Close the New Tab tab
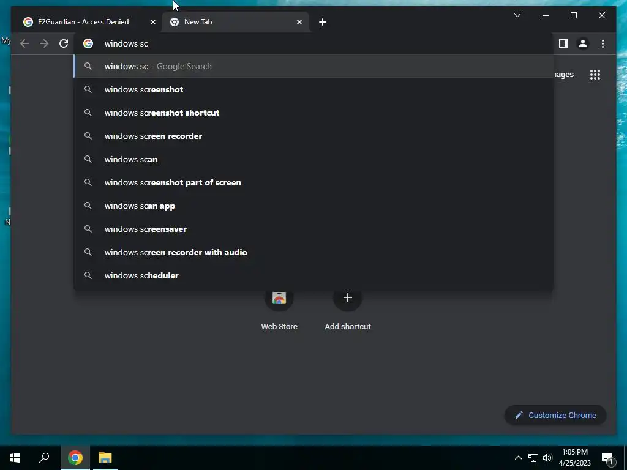 [x=299, y=22]
